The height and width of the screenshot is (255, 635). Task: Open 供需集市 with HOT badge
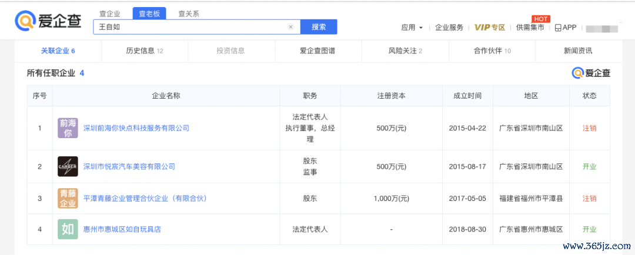530,28
